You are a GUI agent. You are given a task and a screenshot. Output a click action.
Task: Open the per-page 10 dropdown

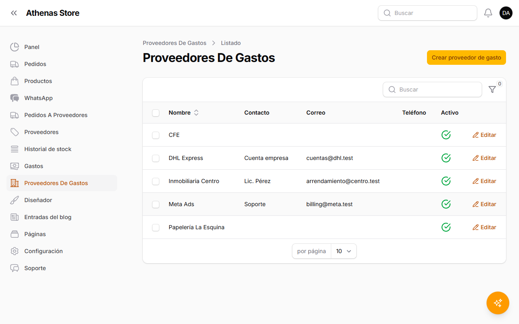[x=344, y=251]
